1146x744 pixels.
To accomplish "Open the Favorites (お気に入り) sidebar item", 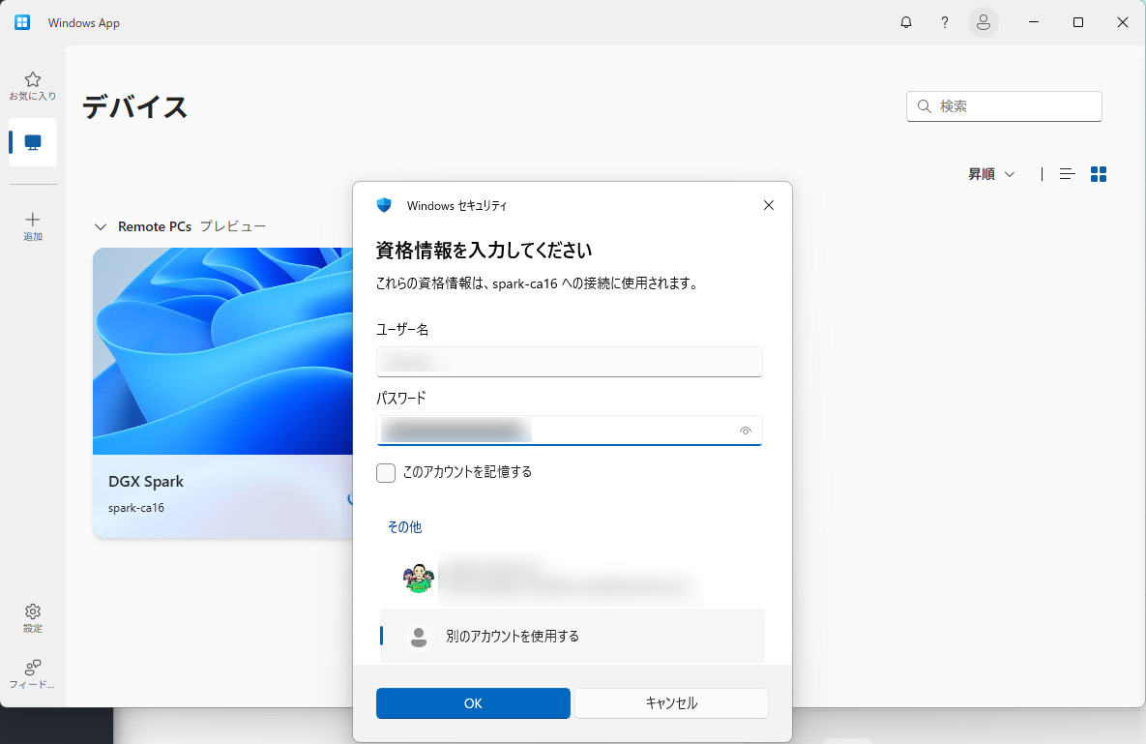I will [32, 85].
